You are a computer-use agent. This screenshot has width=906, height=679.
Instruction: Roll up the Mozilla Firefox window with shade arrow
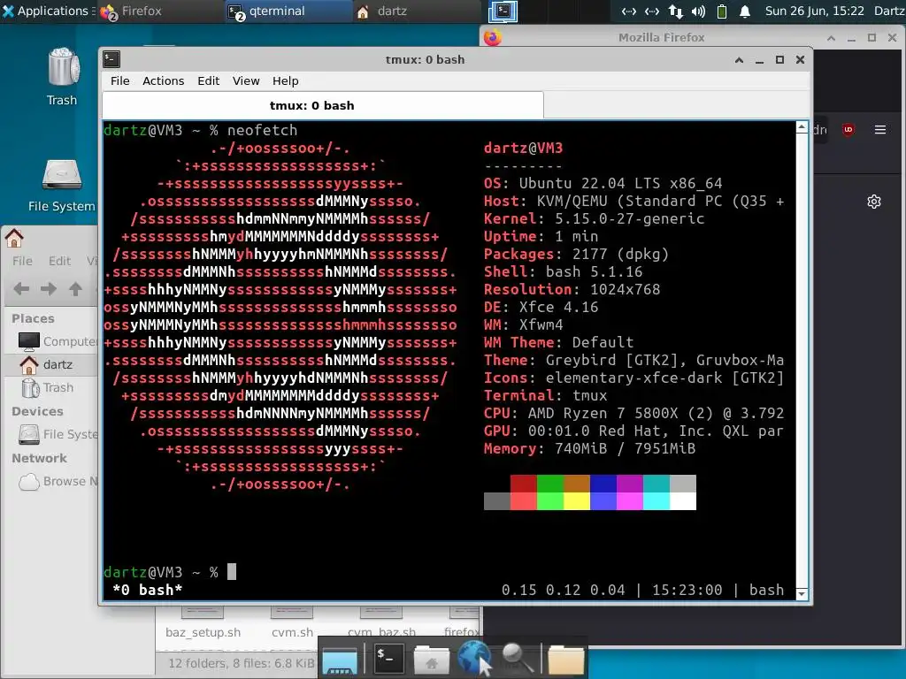pyautogui.click(x=831, y=38)
